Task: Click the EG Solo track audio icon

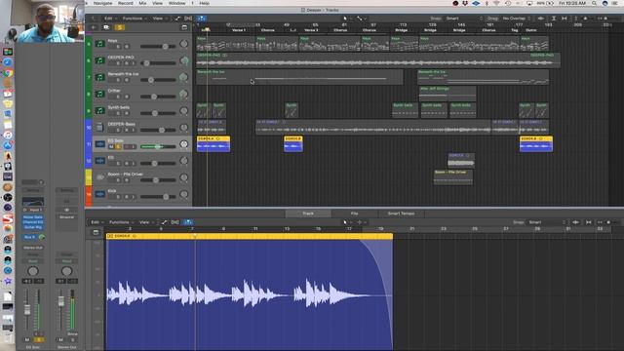Action: [x=99, y=144]
